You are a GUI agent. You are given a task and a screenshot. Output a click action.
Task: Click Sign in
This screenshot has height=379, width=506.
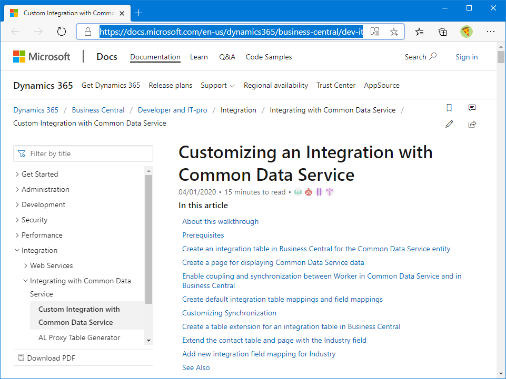tap(467, 57)
